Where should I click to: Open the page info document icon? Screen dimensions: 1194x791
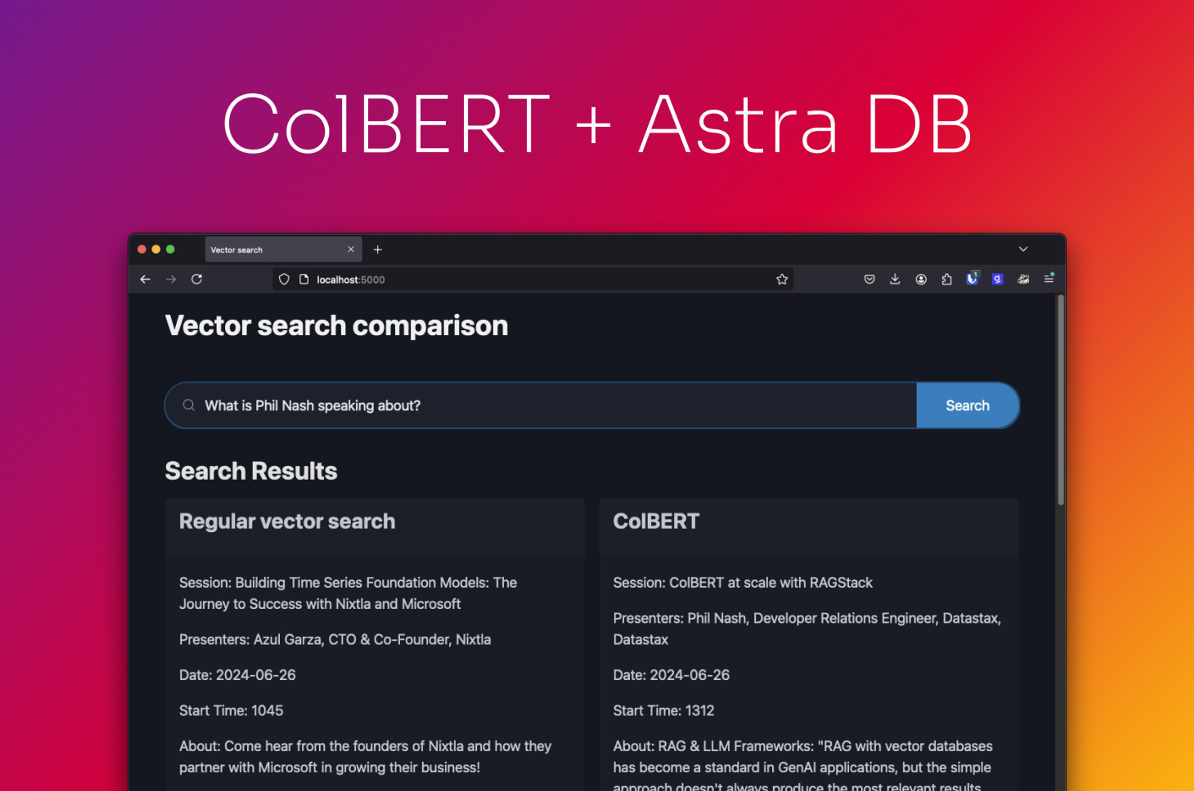[304, 279]
